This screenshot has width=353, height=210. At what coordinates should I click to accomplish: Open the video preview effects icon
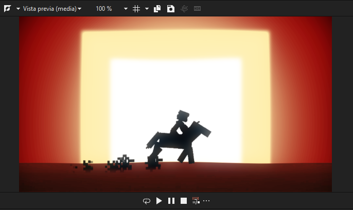[x=7, y=9]
